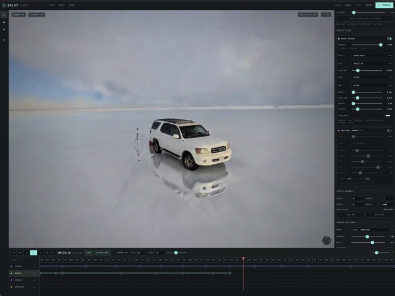Add keyframe on Exposure track plus icon
This screenshot has height=296, width=395.
[35, 287]
